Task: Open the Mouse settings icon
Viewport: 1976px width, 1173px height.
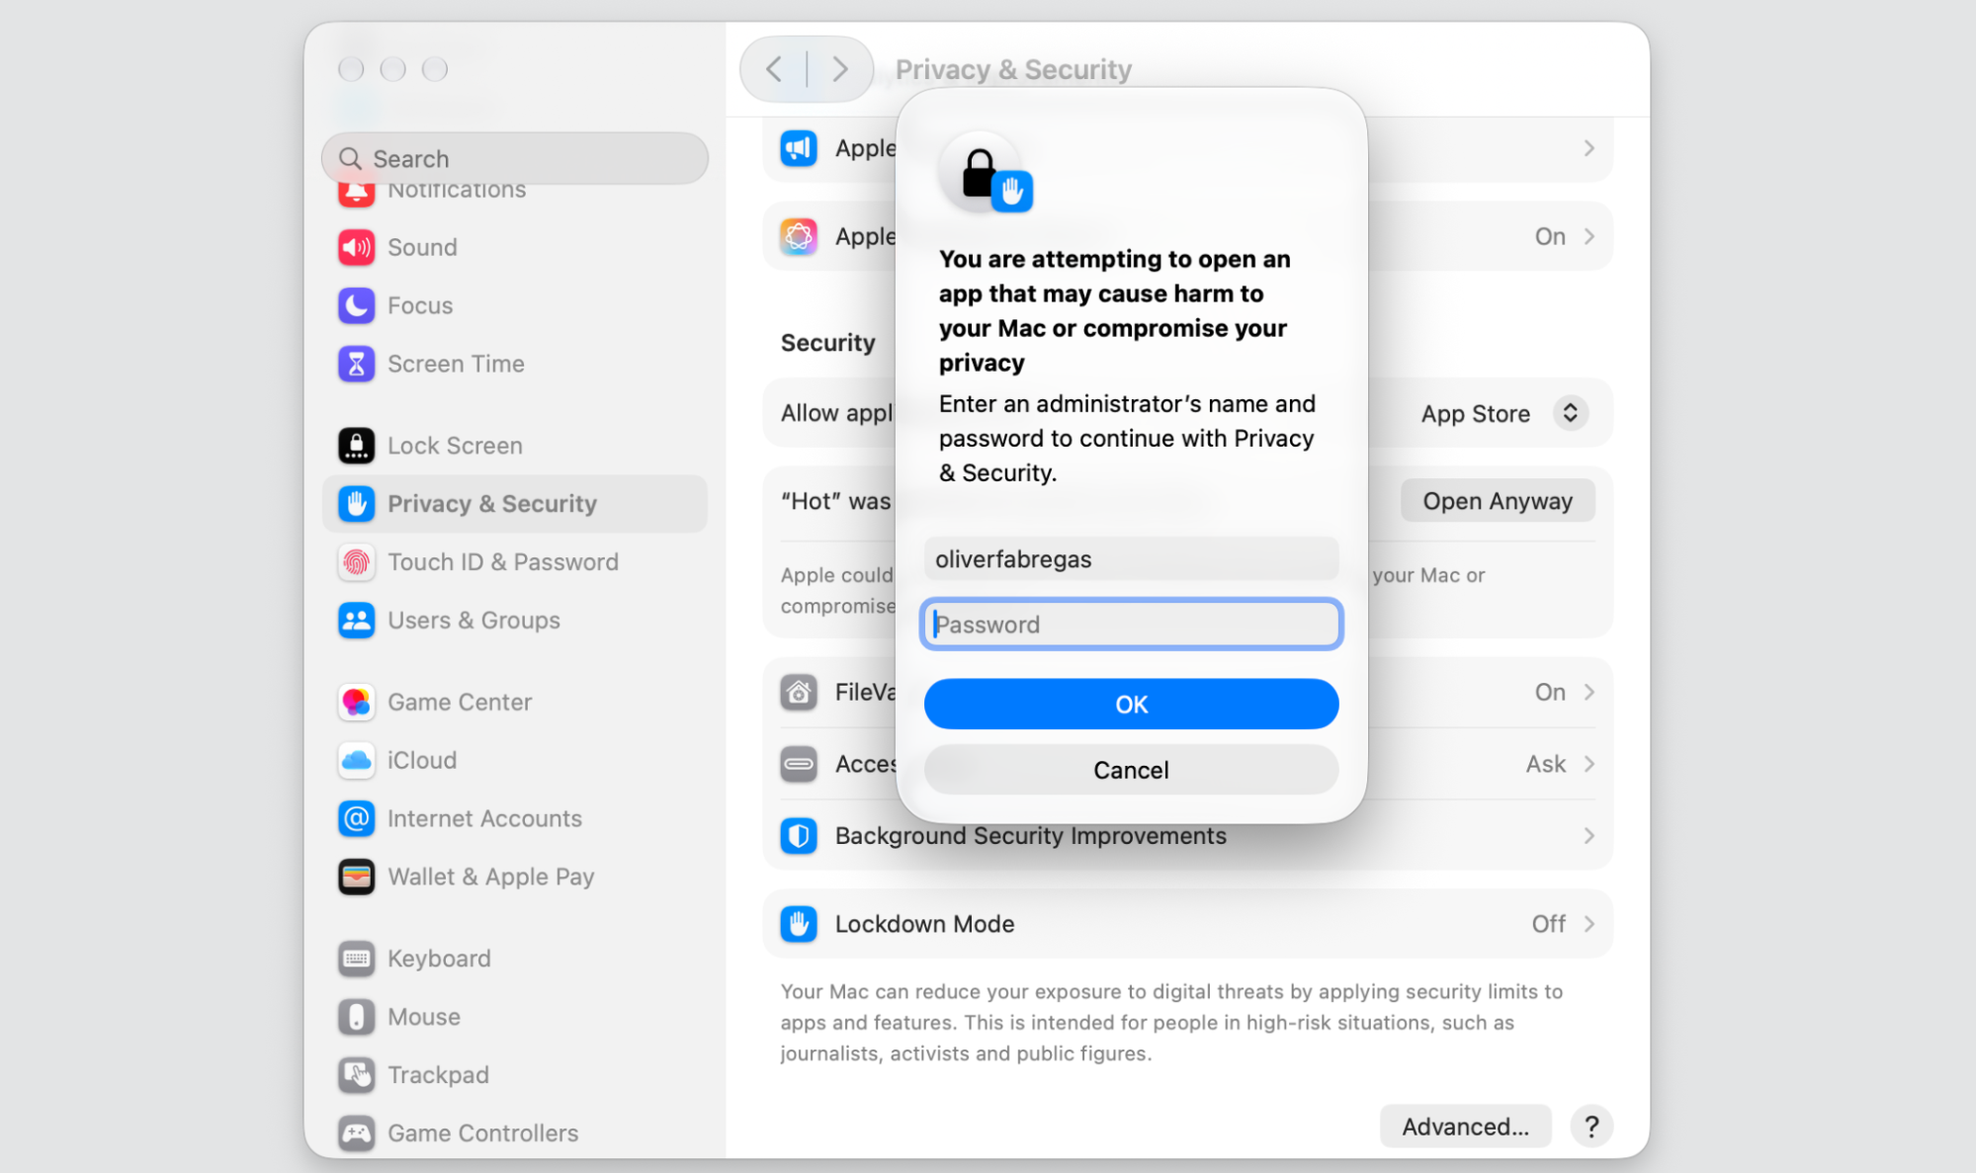Action: pos(356,1017)
